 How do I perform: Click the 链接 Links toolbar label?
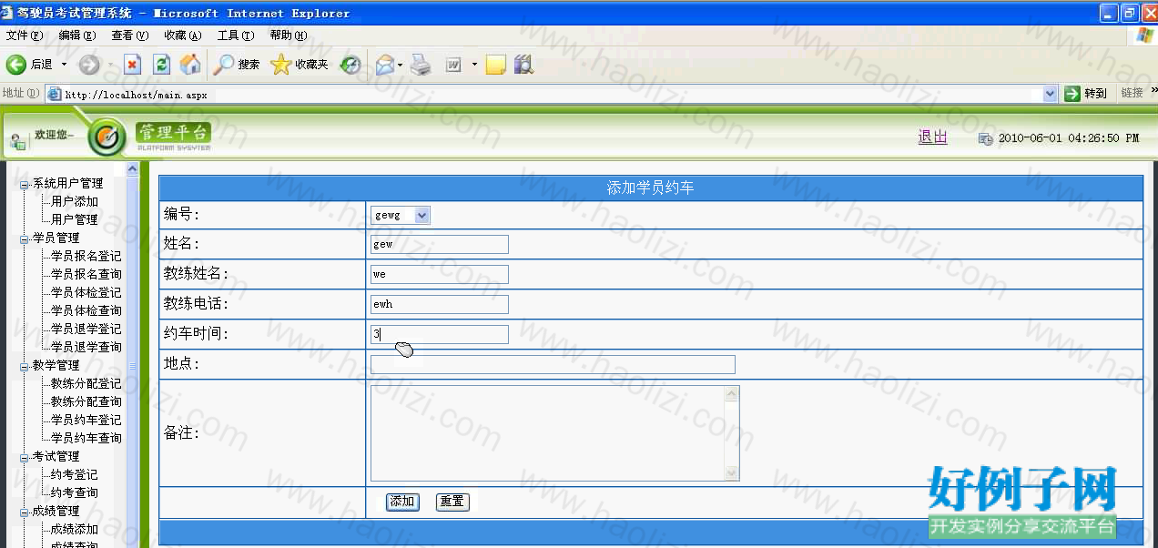click(1132, 94)
